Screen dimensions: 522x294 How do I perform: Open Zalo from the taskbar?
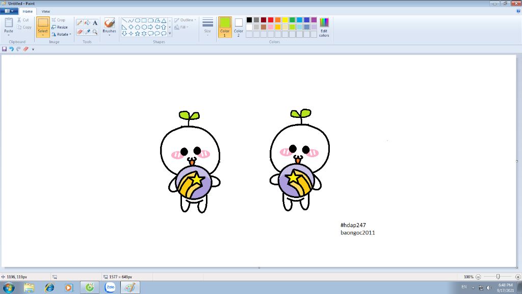[x=110, y=287]
